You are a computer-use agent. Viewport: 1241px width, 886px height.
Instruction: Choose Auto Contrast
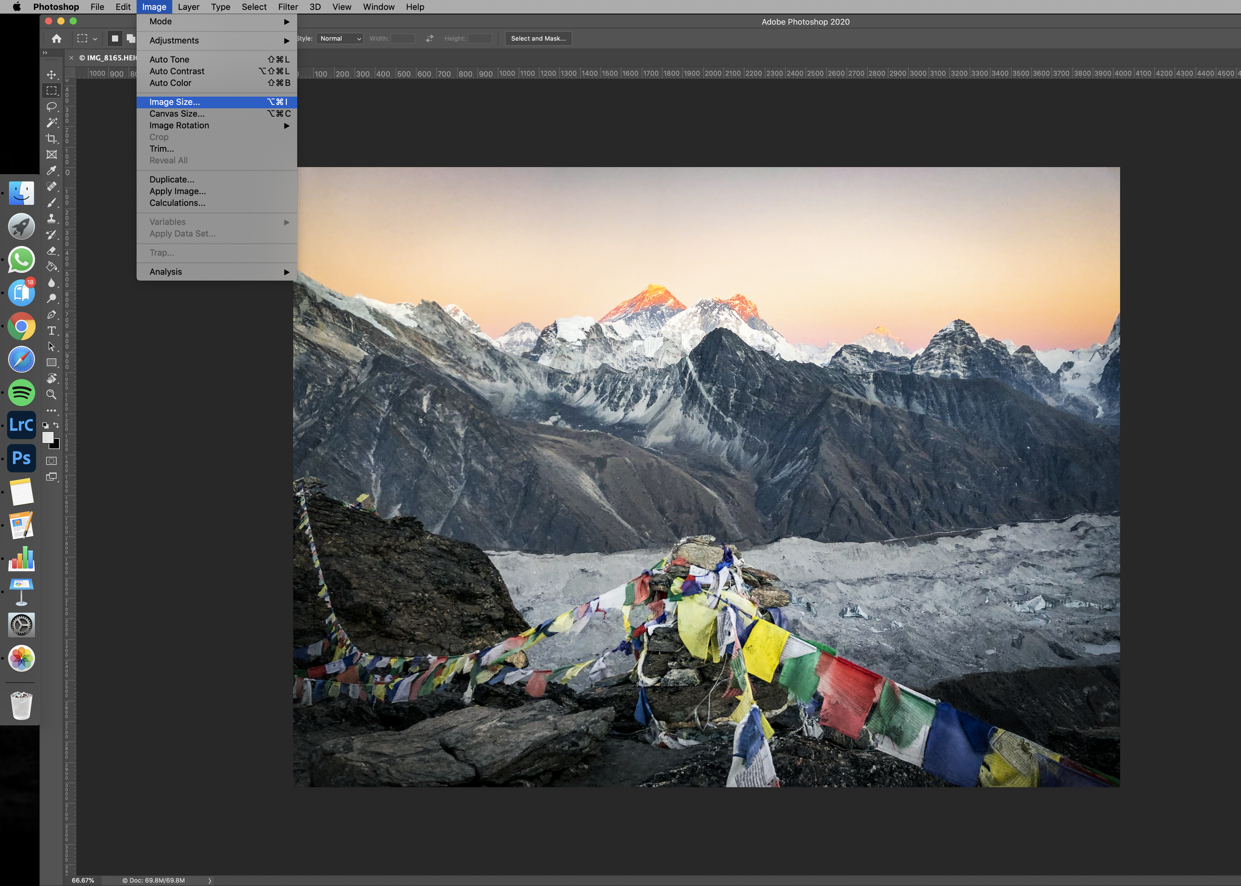[x=217, y=71]
